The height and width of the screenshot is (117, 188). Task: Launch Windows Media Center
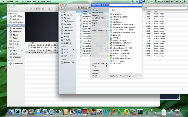[120, 56]
